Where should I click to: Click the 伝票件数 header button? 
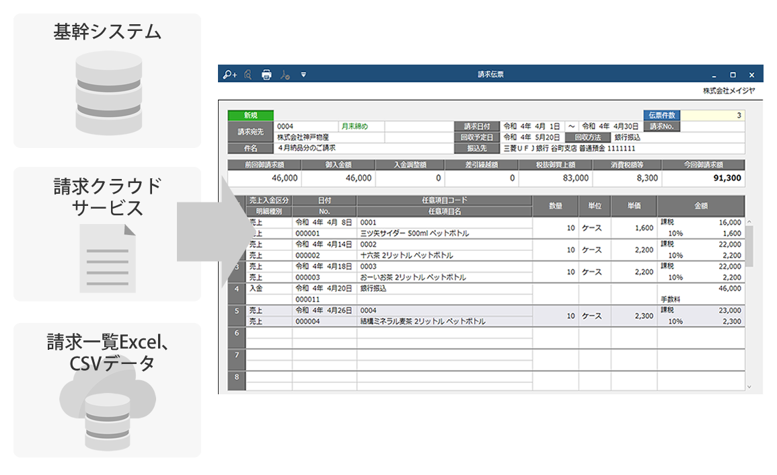663,116
